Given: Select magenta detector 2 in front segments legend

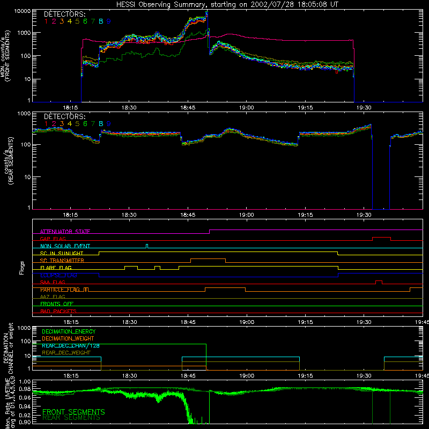Looking at the screenshot, I should tap(54, 21).
